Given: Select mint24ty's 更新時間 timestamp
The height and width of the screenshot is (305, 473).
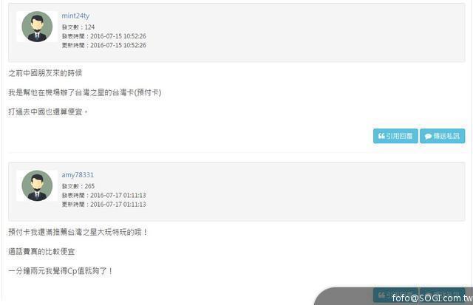Looking at the screenshot, I should coord(118,45).
